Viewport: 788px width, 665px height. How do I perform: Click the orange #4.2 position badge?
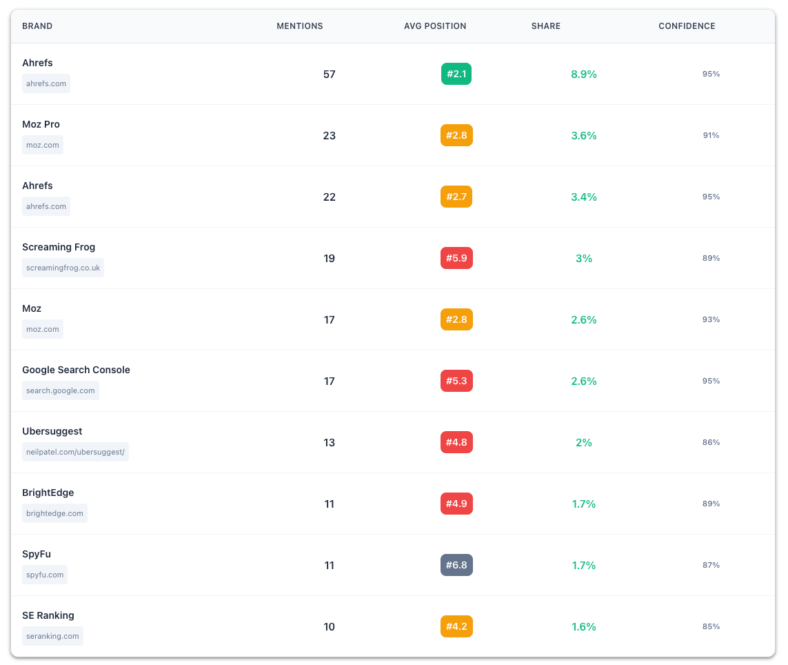[x=456, y=626]
